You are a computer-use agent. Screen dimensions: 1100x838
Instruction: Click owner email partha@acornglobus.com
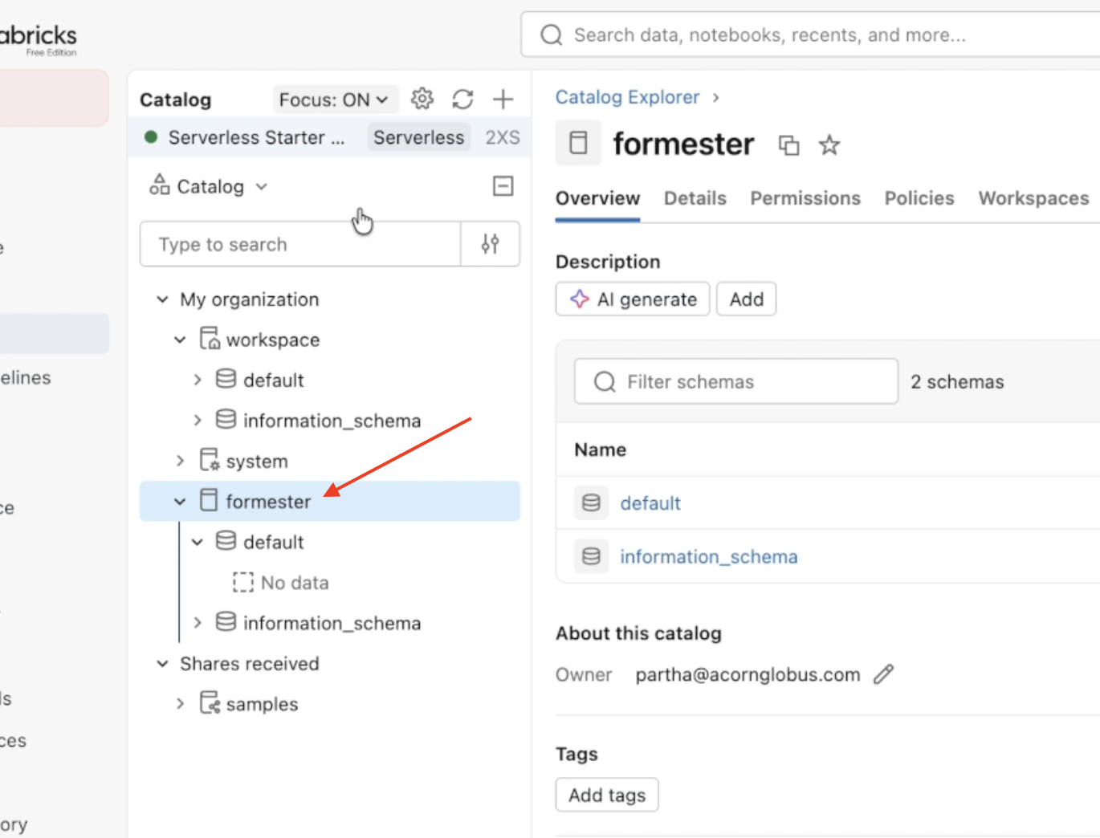point(748,674)
